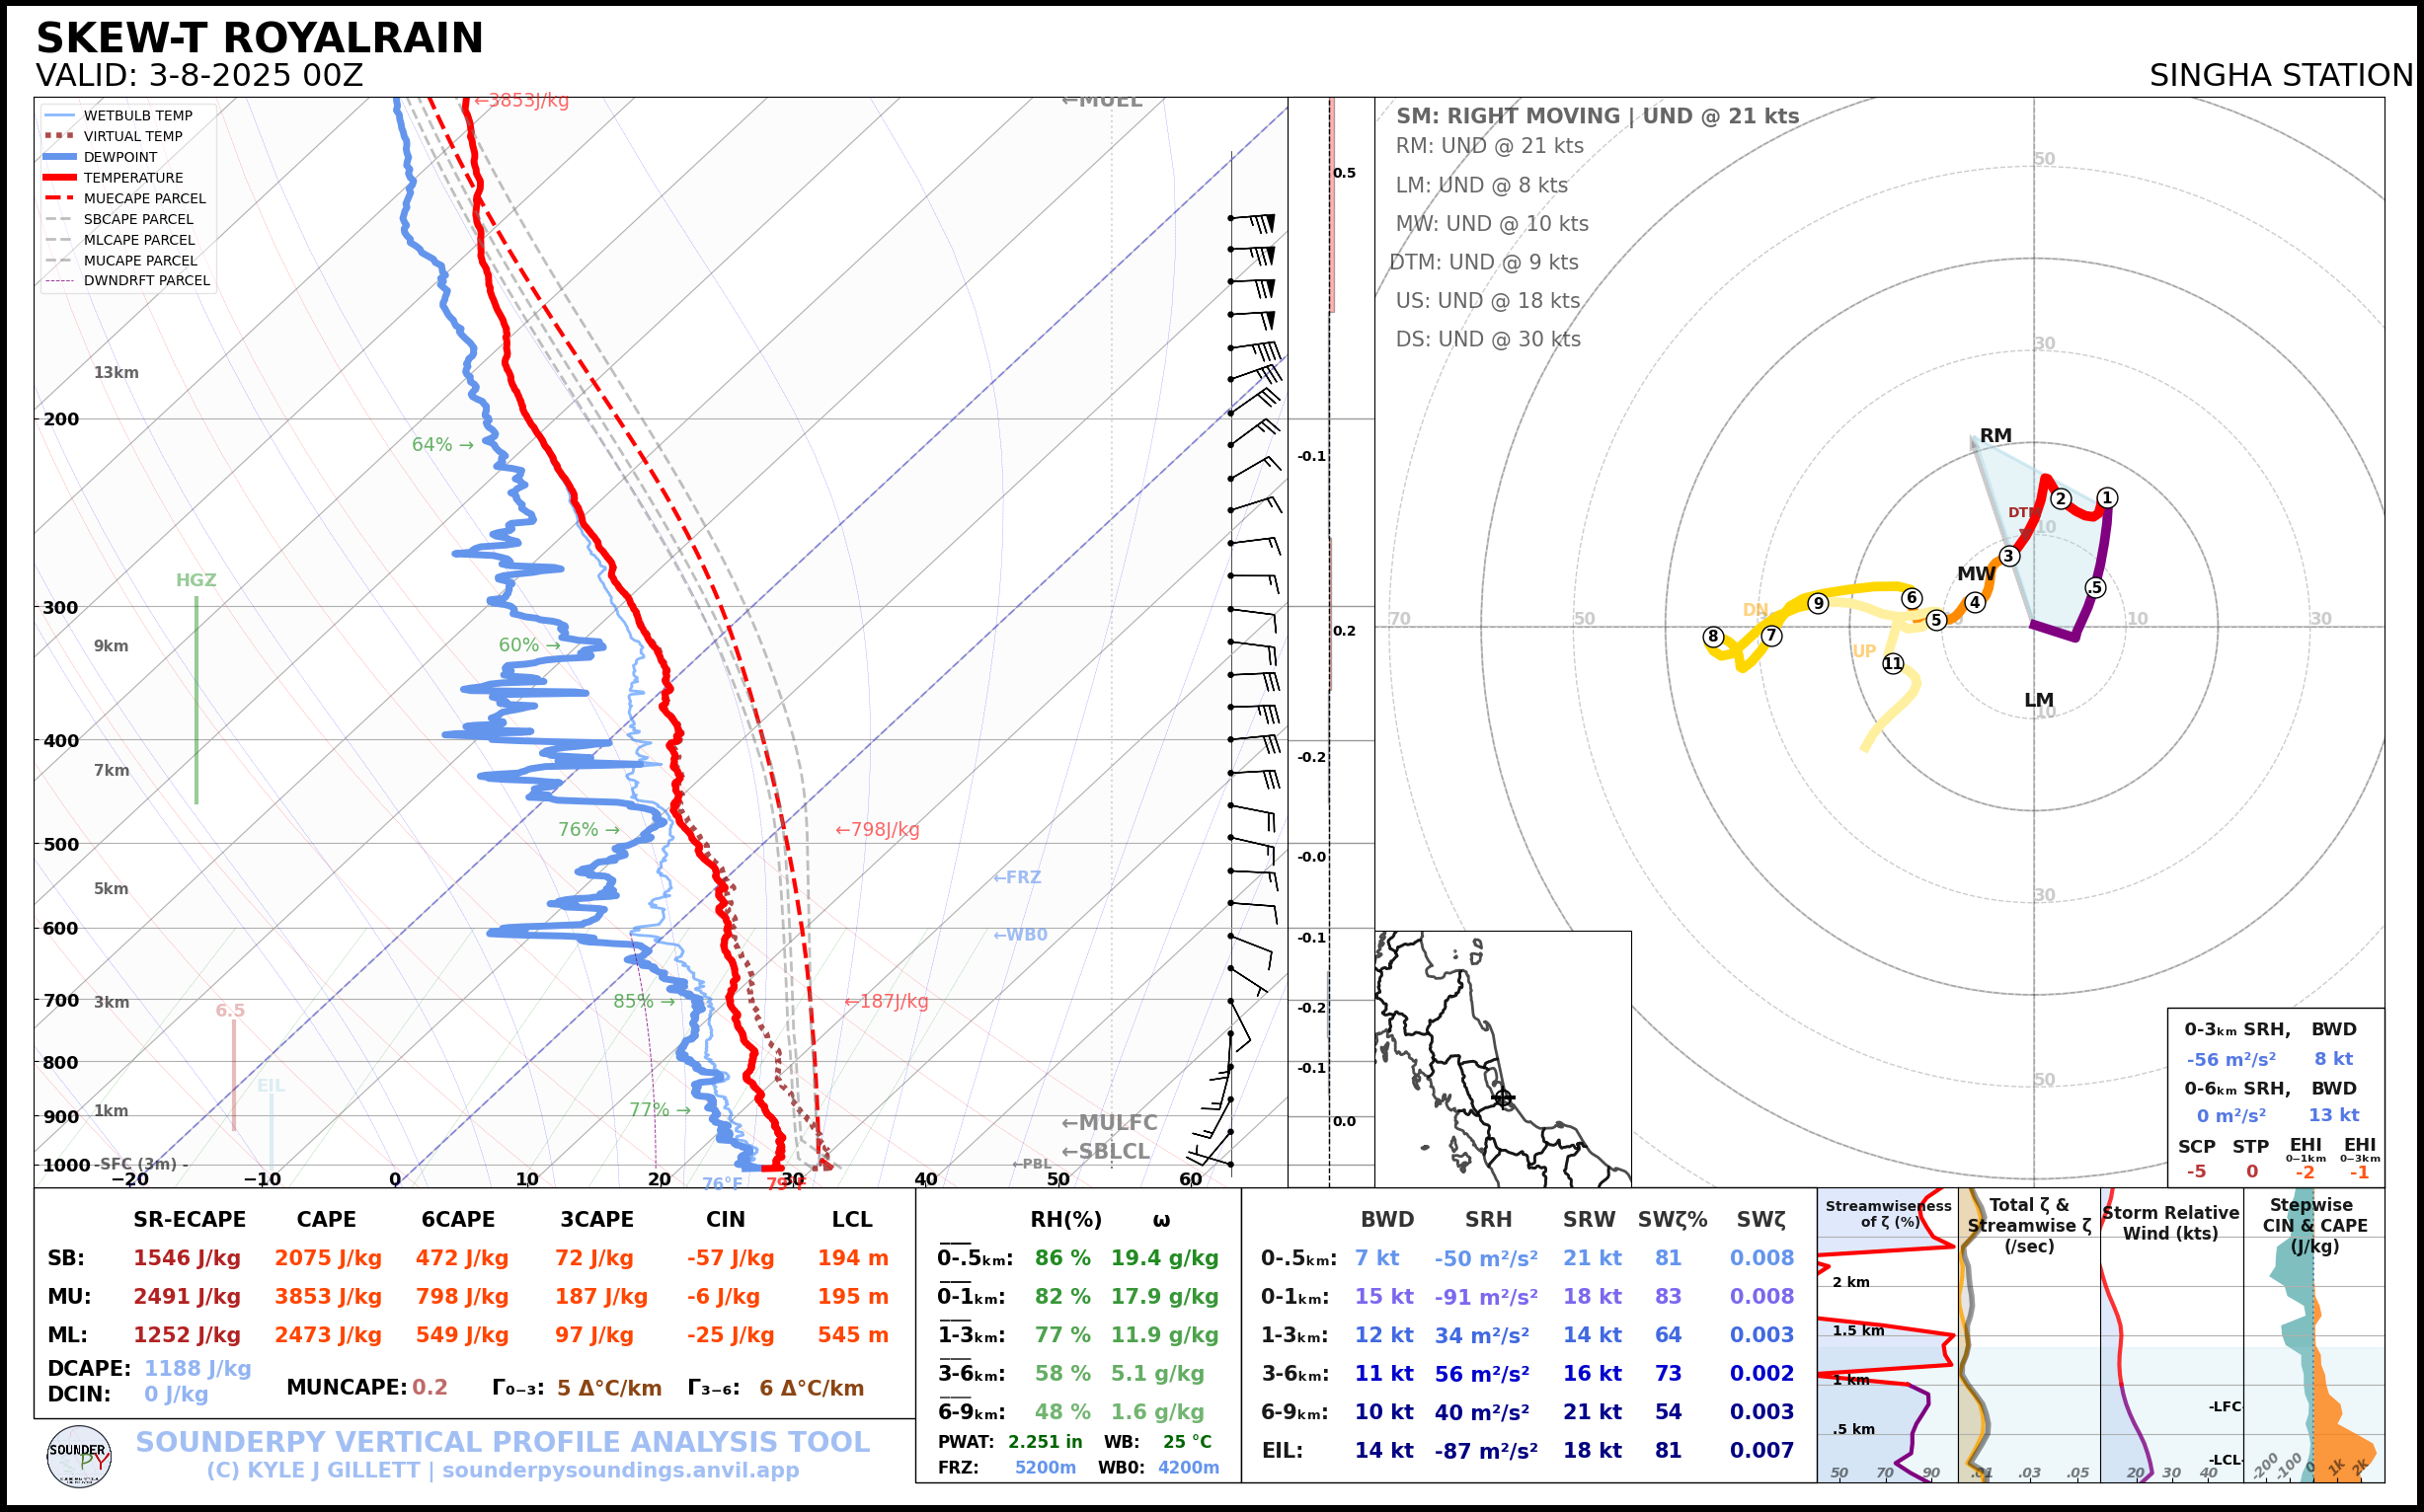Click the 3853J/kg CAPE annotation at top

point(521,101)
